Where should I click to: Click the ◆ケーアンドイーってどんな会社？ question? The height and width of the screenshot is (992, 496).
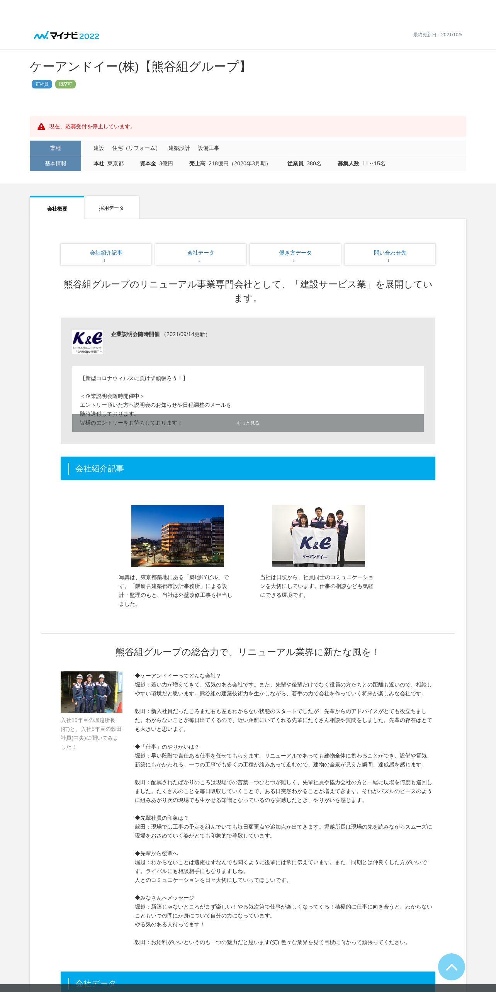tap(178, 676)
